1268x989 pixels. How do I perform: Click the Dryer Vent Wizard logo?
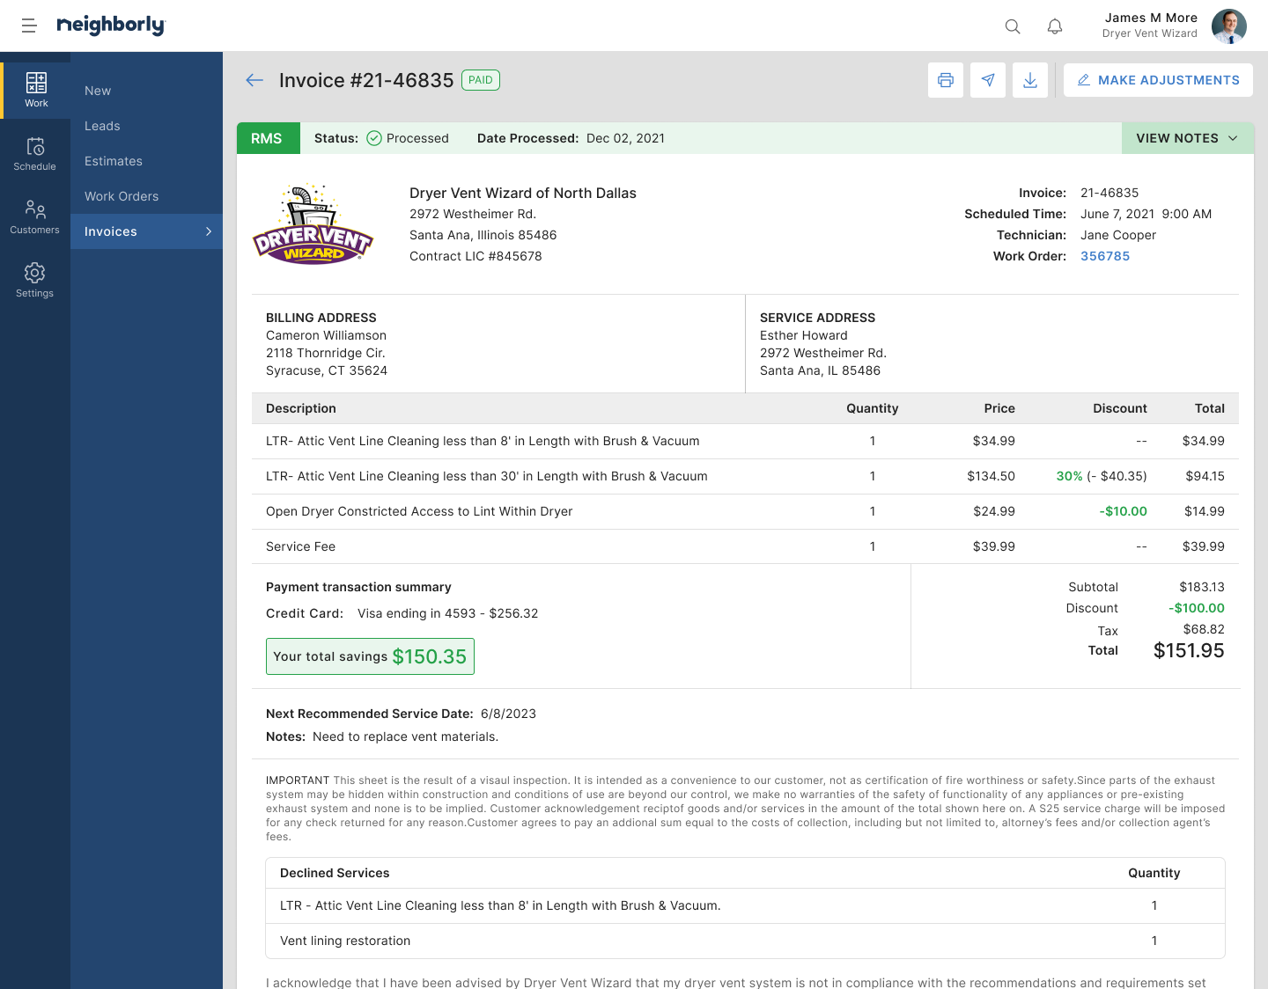313,223
